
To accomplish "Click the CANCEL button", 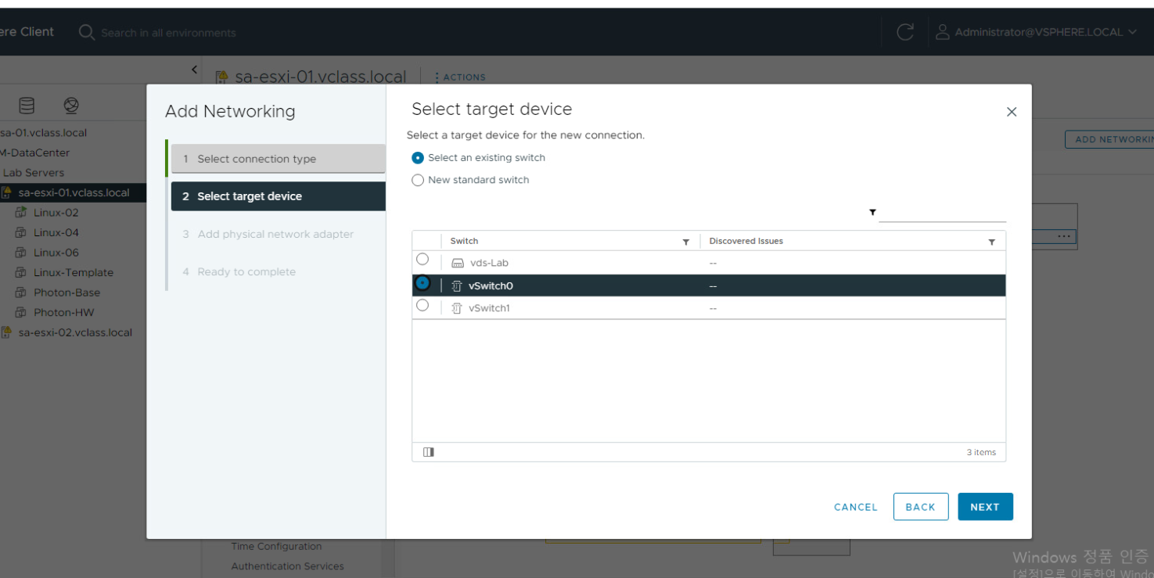I will 856,507.
